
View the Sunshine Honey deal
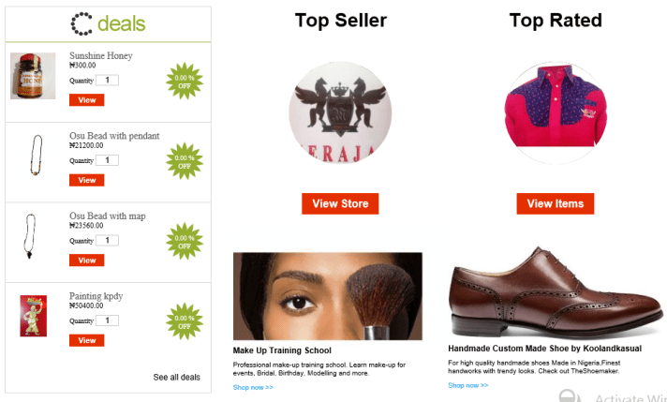(x=86, y=99)
